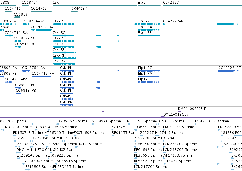The width and height of the screenshot is (242, 171).
Task: Click transcript Csk-RJ
Action: pos(58,55)
